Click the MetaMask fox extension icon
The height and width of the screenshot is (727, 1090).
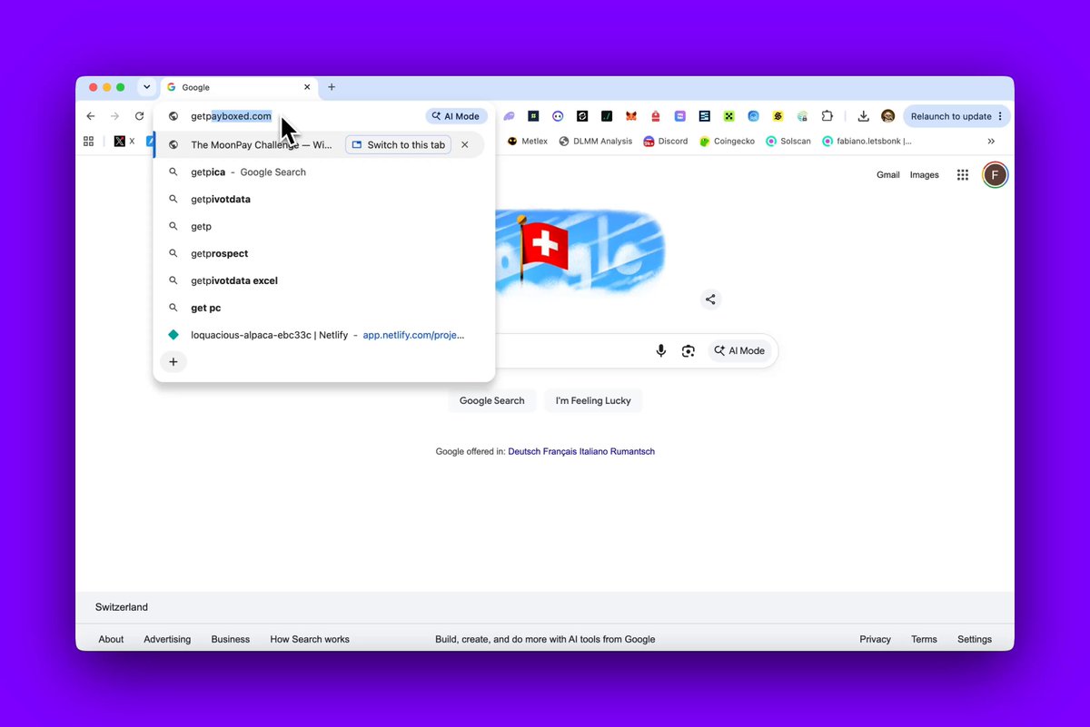coord(631,116)
